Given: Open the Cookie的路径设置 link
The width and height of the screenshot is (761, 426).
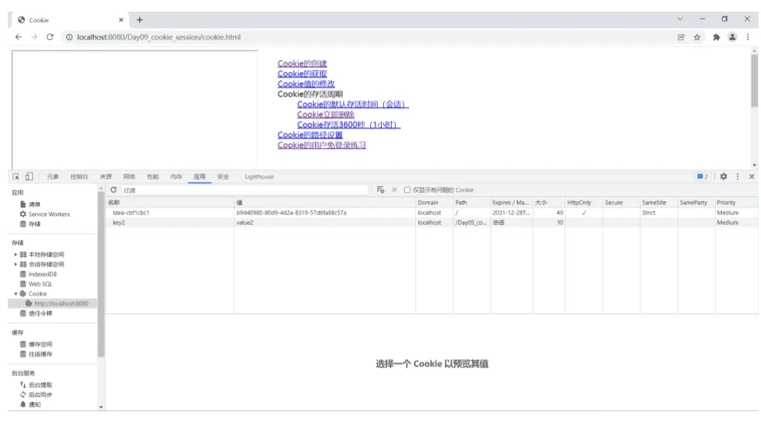Looking at the screenshot, I should tap(310, 135).
